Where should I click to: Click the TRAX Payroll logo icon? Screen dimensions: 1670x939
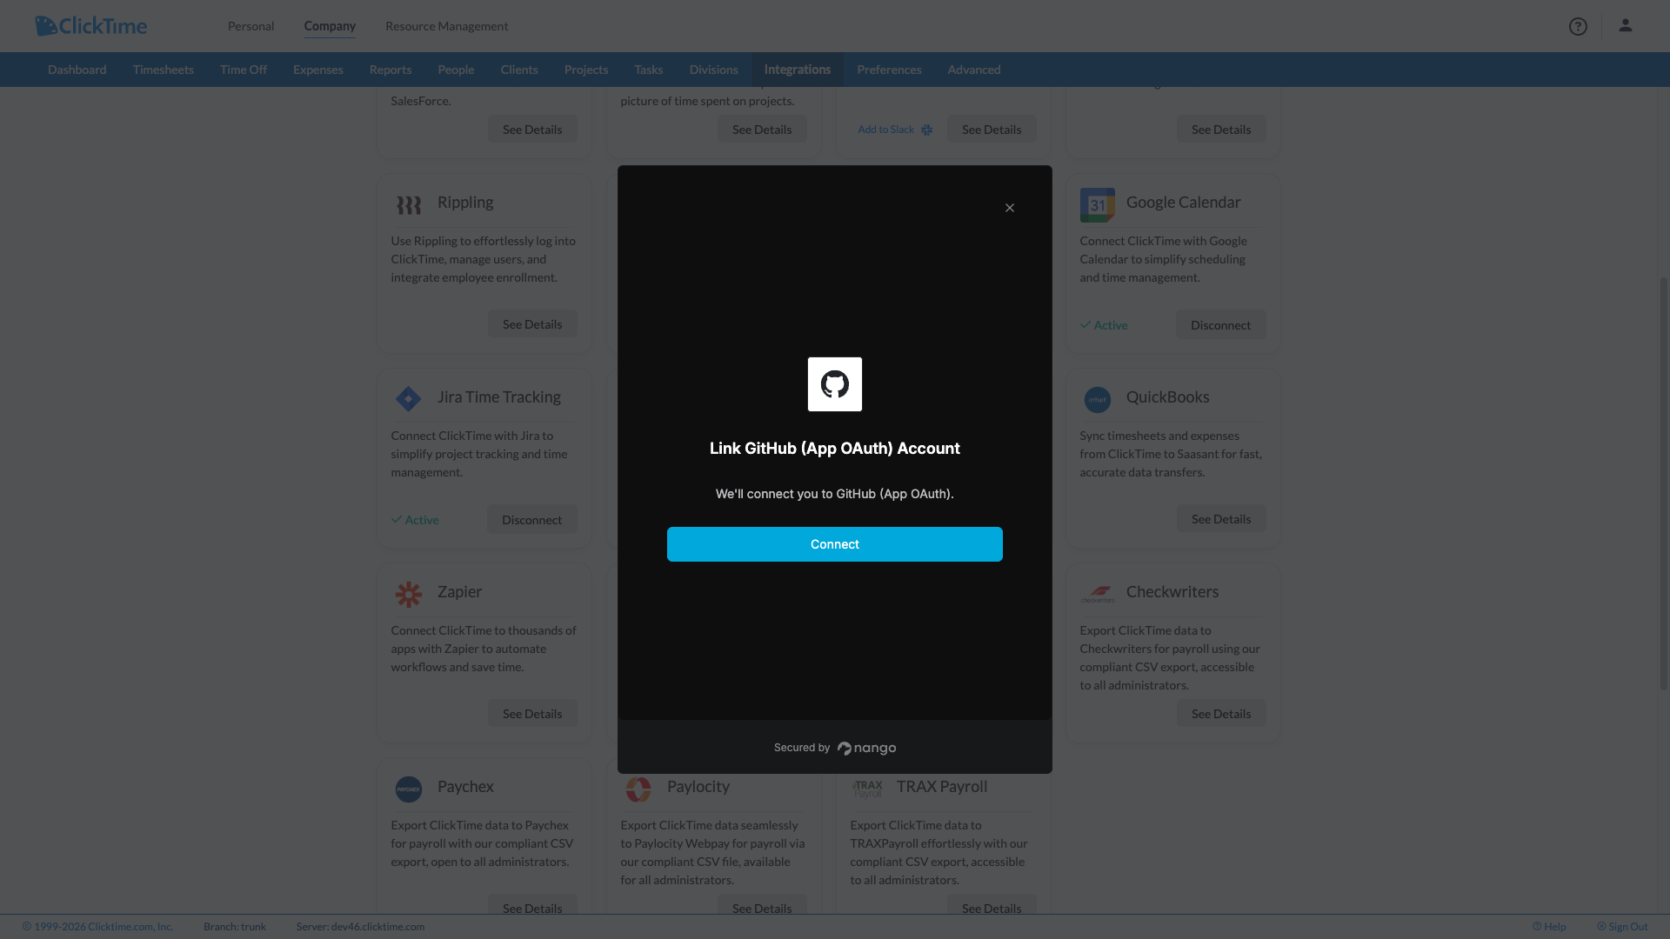[868, 789]
